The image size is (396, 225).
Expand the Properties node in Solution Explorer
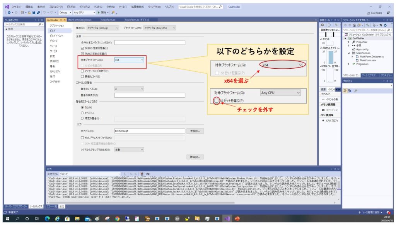click(349, 42)
